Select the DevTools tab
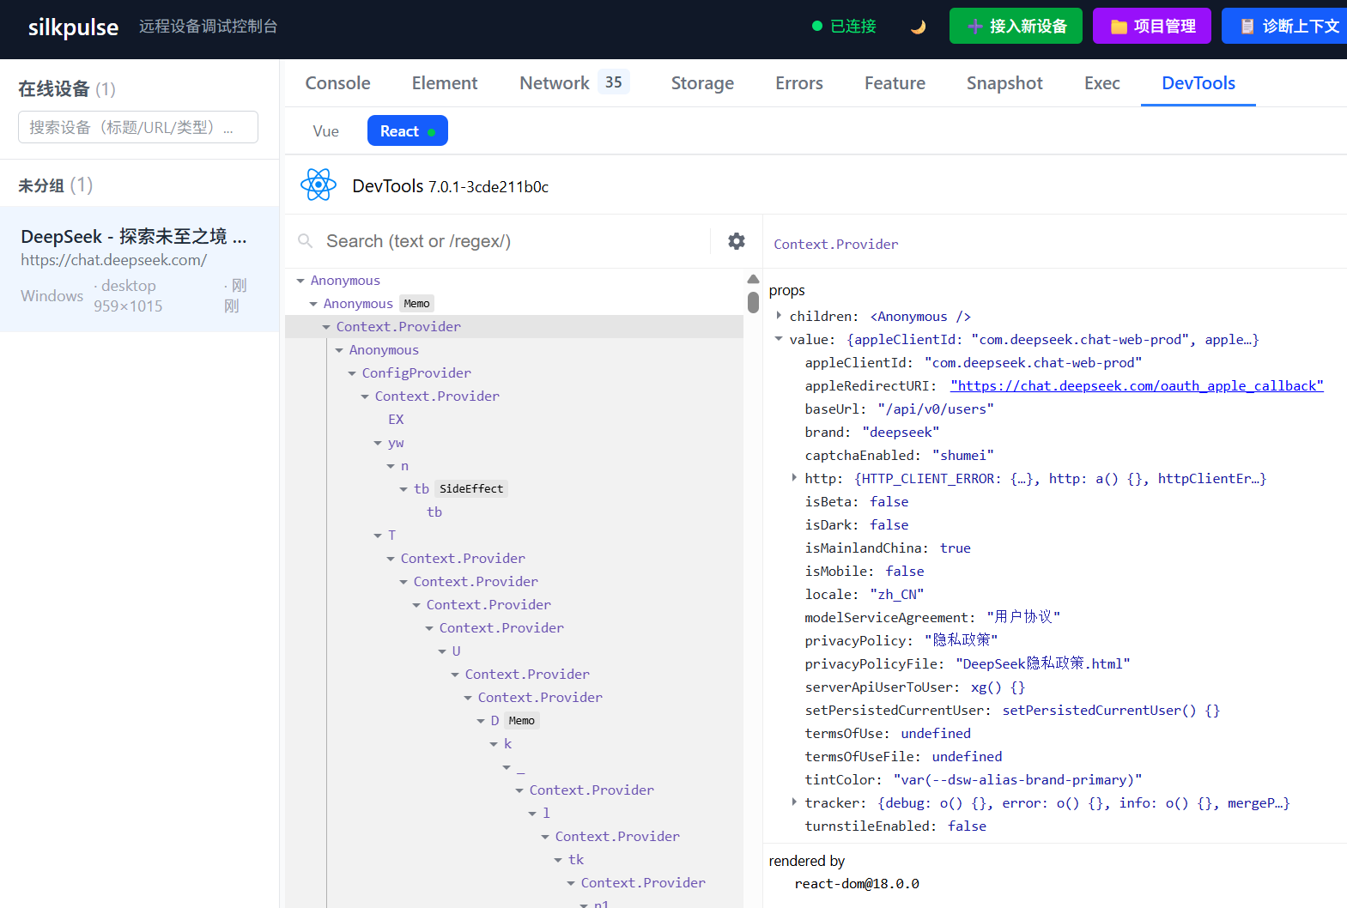Viewport: 1347px width, 908px height. [x=1198, y=83]
